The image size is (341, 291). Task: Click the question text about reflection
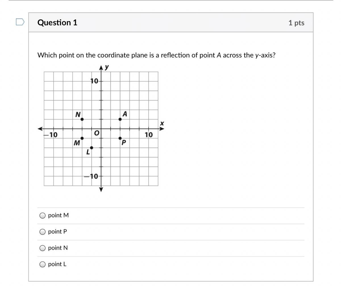tap(157, 55)
